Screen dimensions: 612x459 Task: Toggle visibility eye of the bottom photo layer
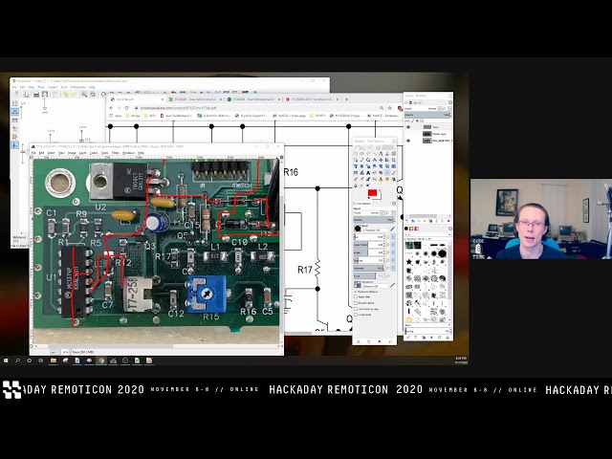point(408,141)
